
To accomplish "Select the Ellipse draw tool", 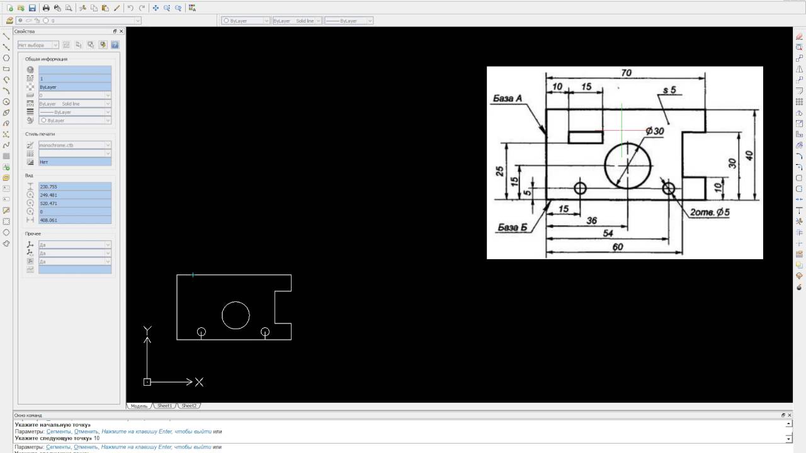I will (6, 113).
